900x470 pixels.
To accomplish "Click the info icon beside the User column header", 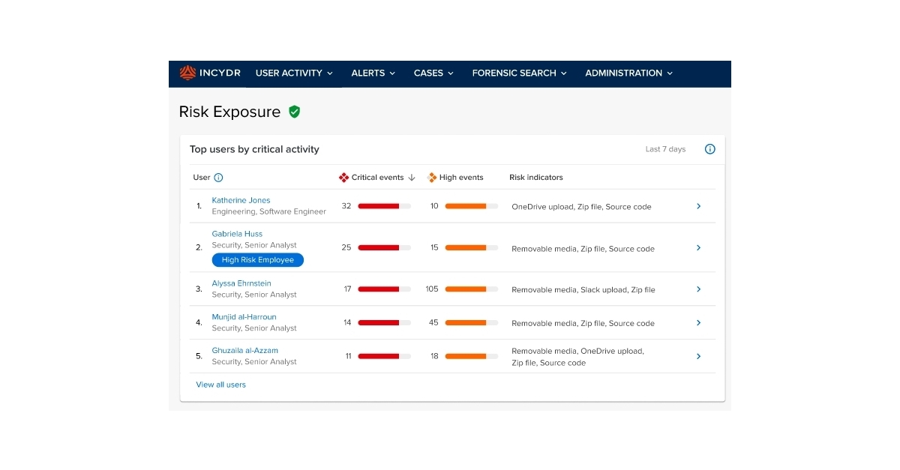I will click(218, 177).
